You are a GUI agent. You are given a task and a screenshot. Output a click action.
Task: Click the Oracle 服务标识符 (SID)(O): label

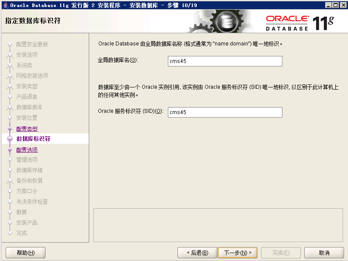(x=131, y=111)
